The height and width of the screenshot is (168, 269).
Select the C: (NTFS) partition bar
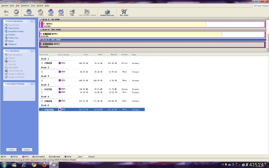[153, 24]
